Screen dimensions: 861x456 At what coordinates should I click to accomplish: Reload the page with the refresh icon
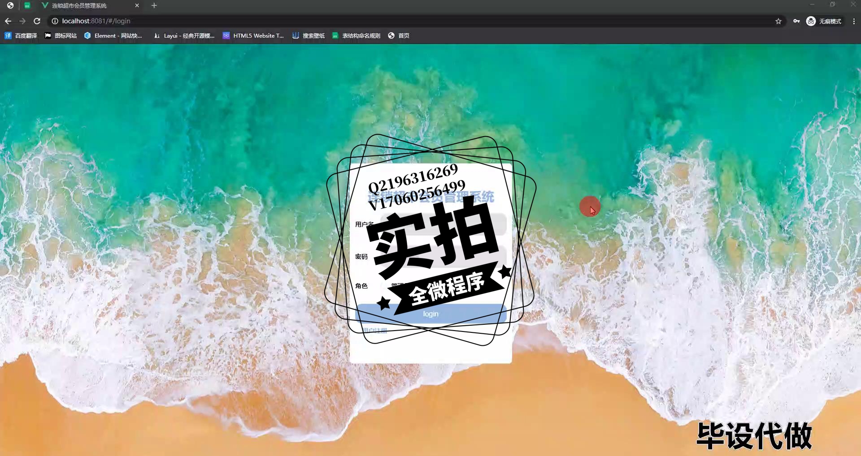pyautogui.click(x=37, y=21)
